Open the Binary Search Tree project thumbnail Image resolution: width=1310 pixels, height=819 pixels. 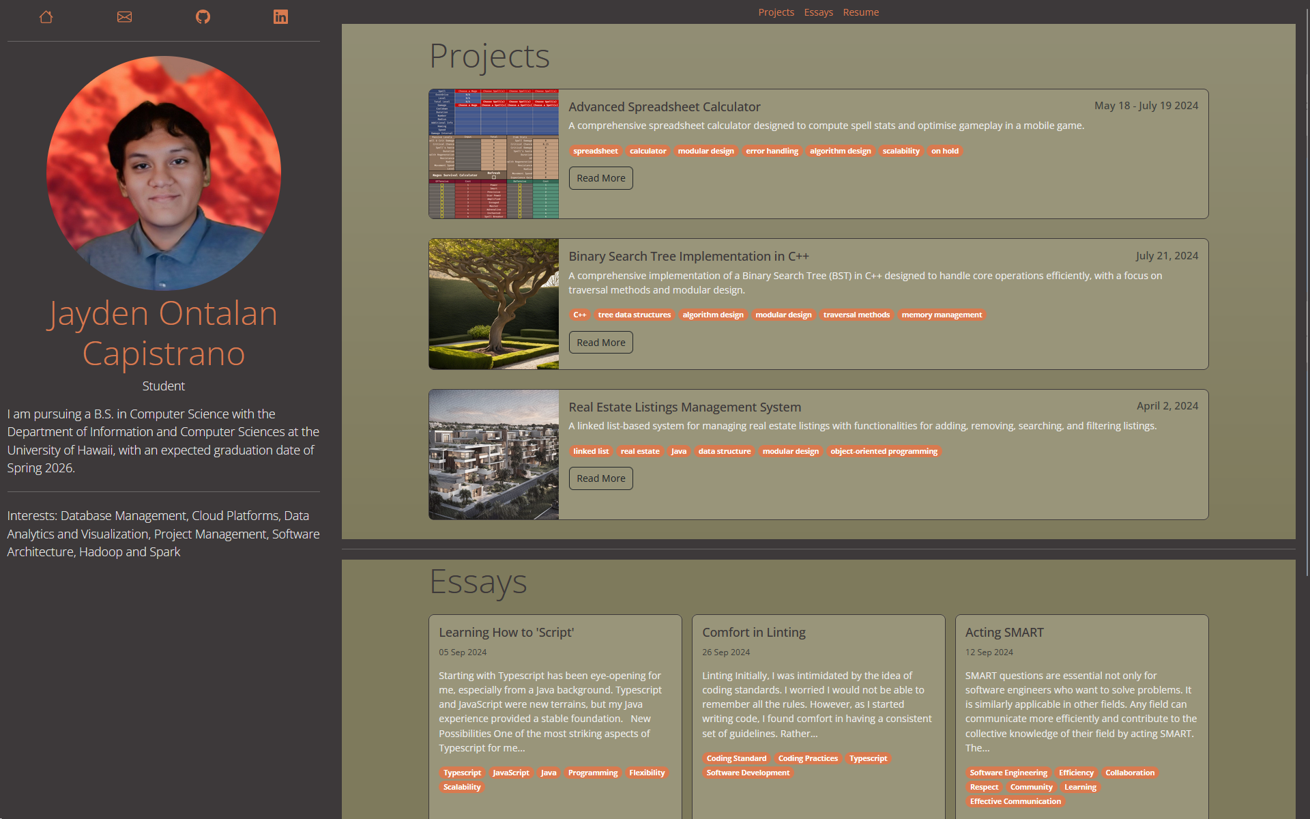[x=493, y=304]
